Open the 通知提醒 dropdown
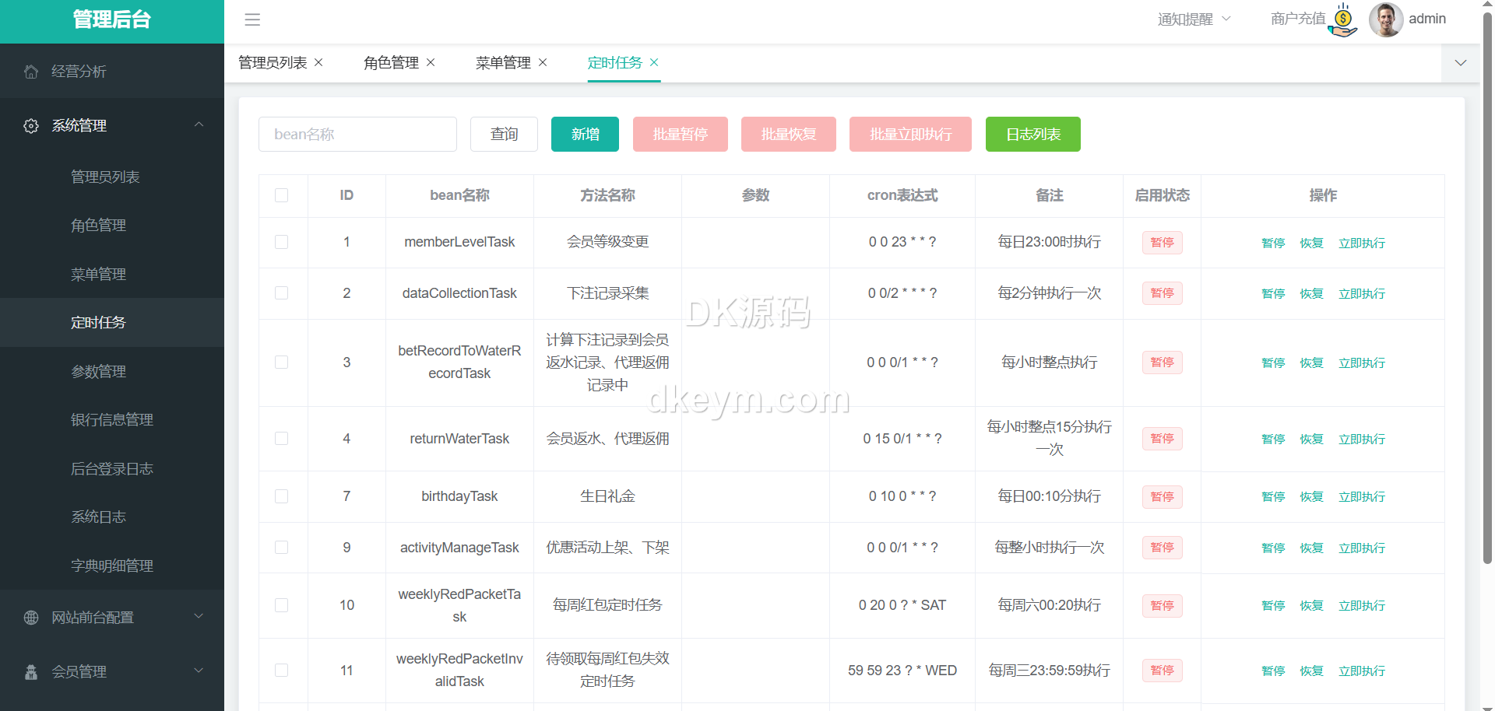The height and width of the screenshot is (711, 1495). [x=1194, y=19]
